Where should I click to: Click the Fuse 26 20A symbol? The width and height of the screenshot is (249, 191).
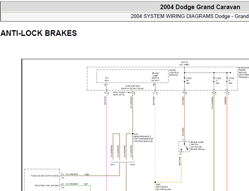click(x=184, y=80)
